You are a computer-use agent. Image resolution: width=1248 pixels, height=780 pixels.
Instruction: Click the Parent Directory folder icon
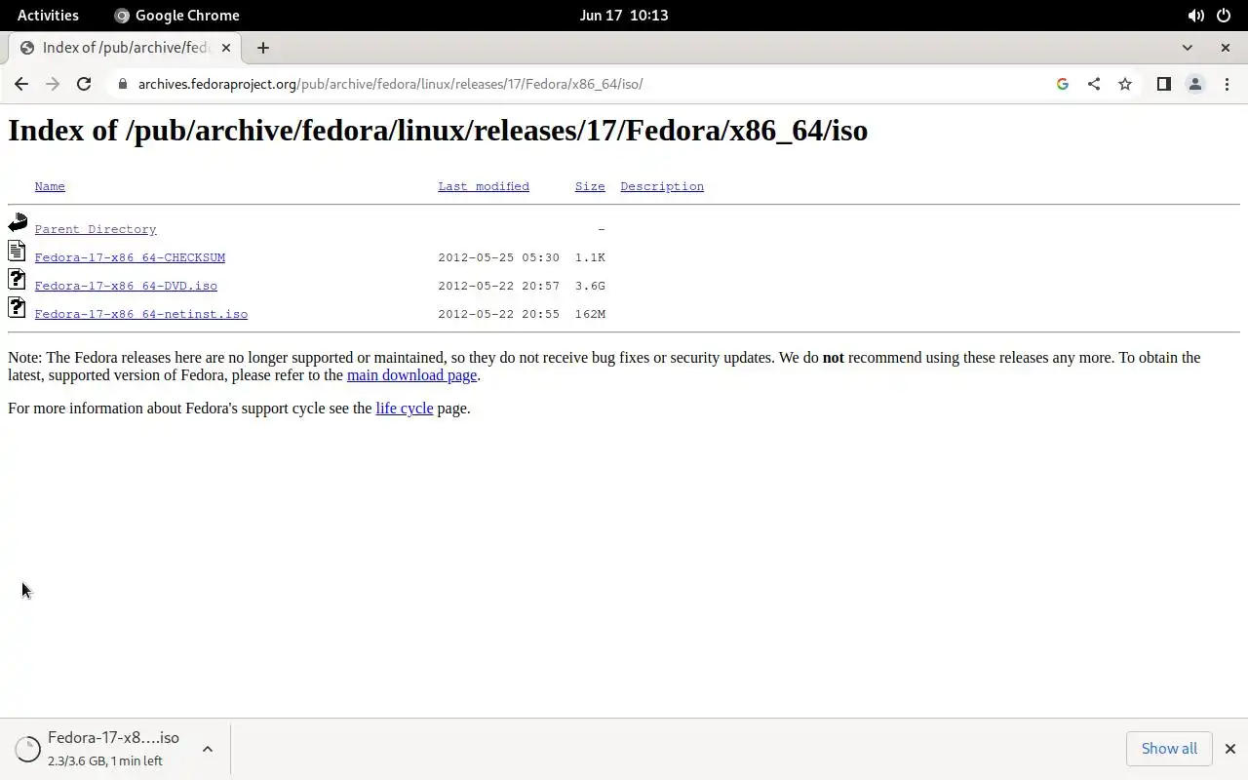click(18, 223)
